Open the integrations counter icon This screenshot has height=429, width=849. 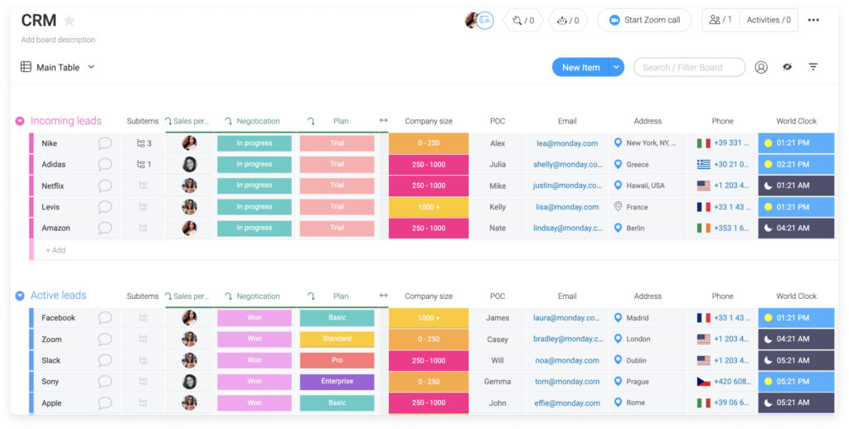(523, 21)
